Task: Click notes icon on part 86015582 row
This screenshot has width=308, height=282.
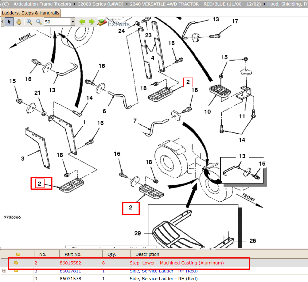Action: 16,263
